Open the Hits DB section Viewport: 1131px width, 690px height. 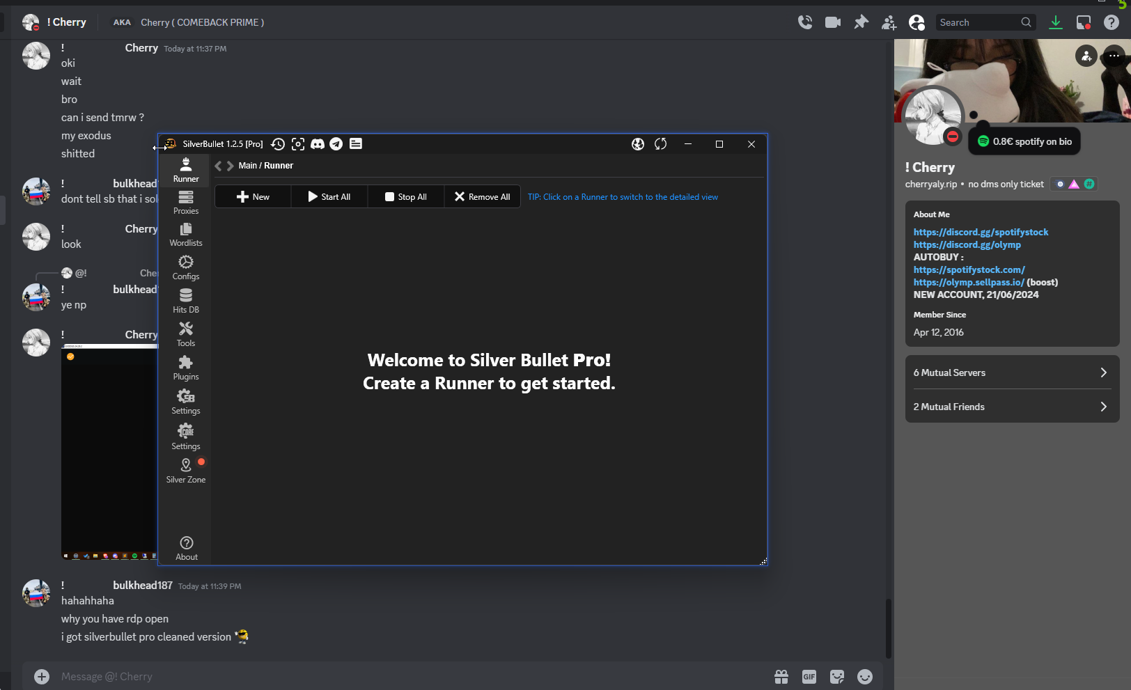[x=186, y=301]
